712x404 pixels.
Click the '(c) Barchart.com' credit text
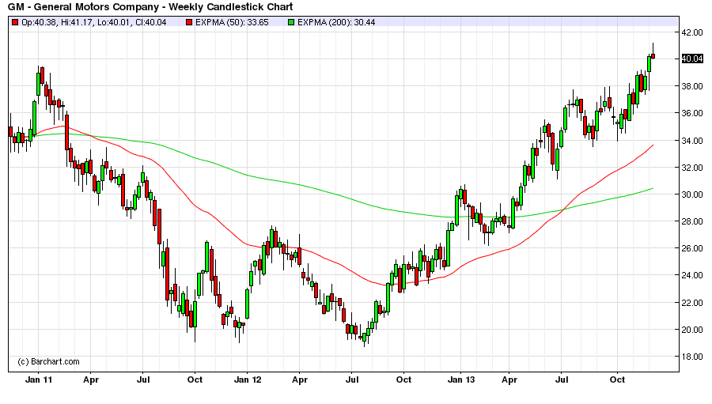point(48,362)
